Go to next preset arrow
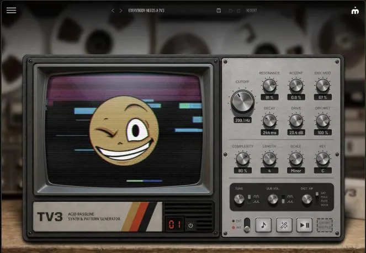 (x=121, y=10)
